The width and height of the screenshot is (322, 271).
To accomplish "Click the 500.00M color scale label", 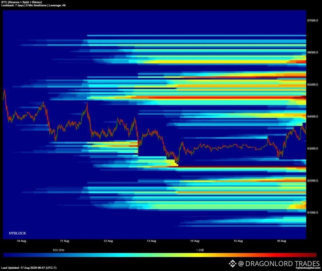I will pyautogui.click(x=58, y=250).
